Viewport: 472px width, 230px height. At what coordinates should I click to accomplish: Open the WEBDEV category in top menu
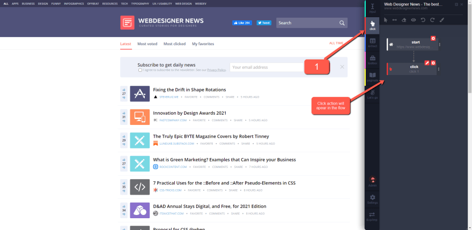coord(201,4)
